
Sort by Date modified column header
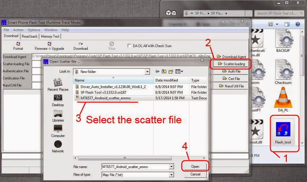pos(172,80)
